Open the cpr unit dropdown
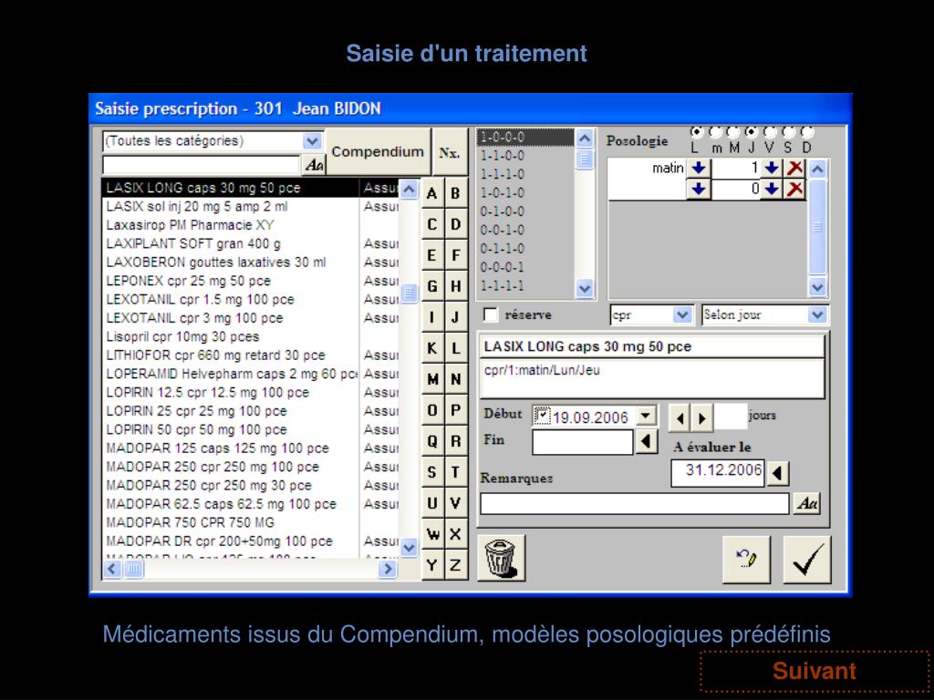This screenshot has height=700, width=934. (x=682, y=314)
